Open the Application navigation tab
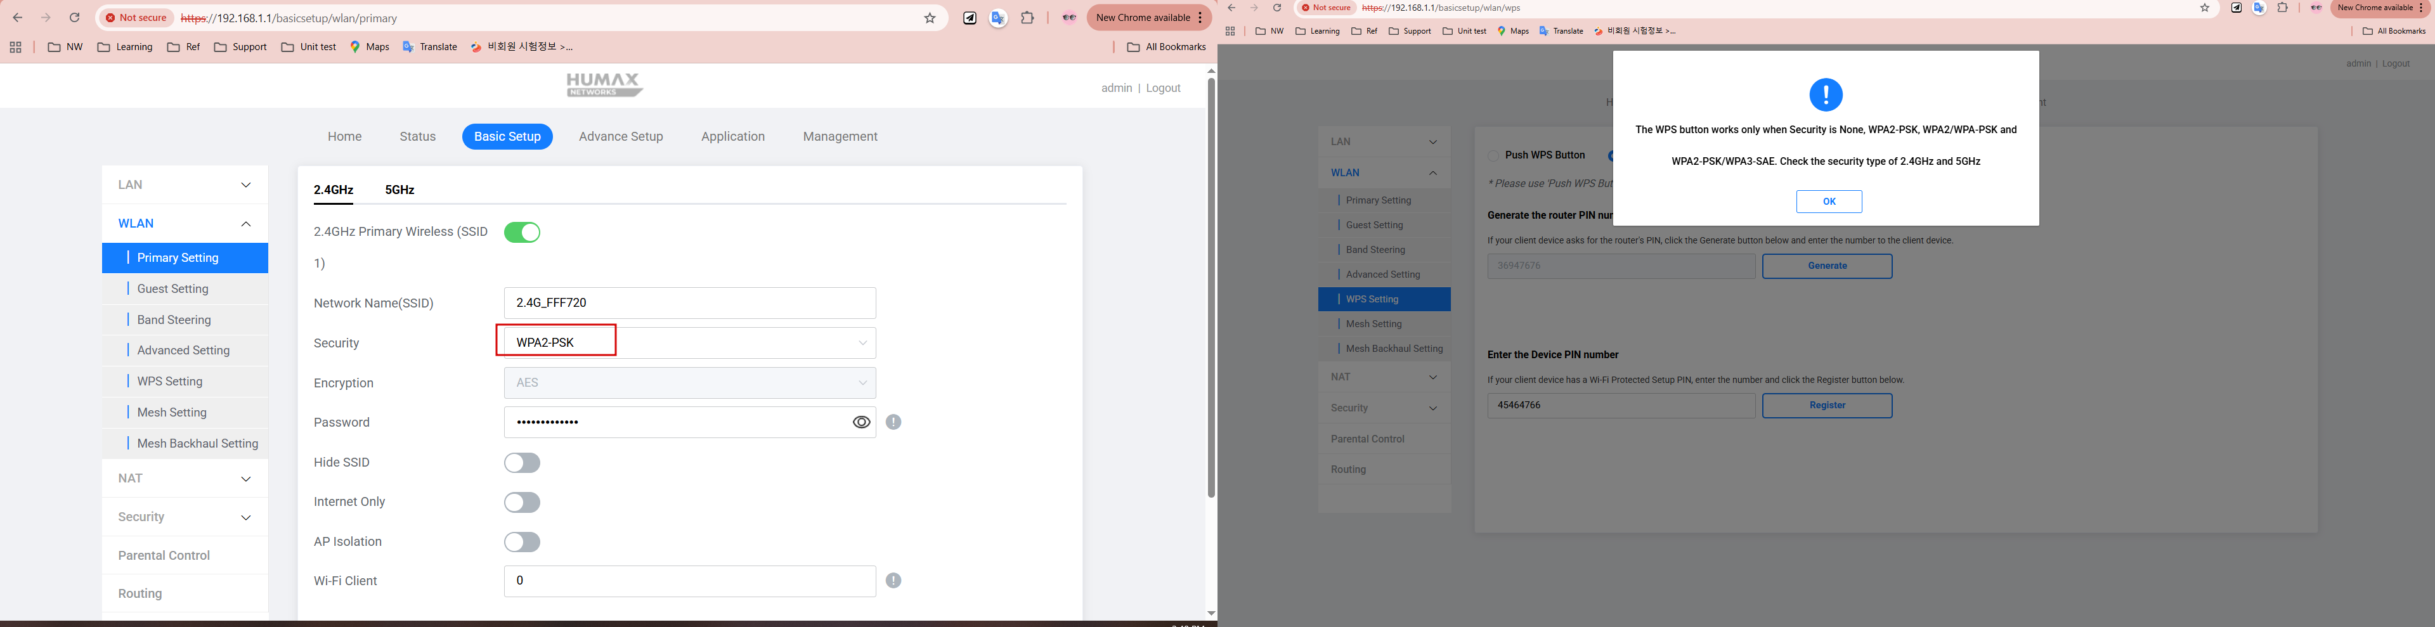The image size is (2435, 627). (x=732, y=137)
